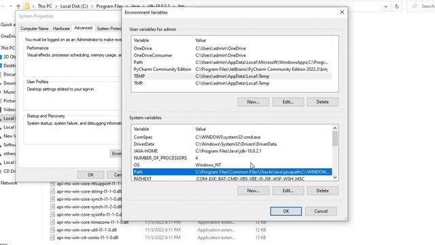Select Advanced tab in System Properties
Viewport: 435px width, 245px height.
(x=83, y=28)
